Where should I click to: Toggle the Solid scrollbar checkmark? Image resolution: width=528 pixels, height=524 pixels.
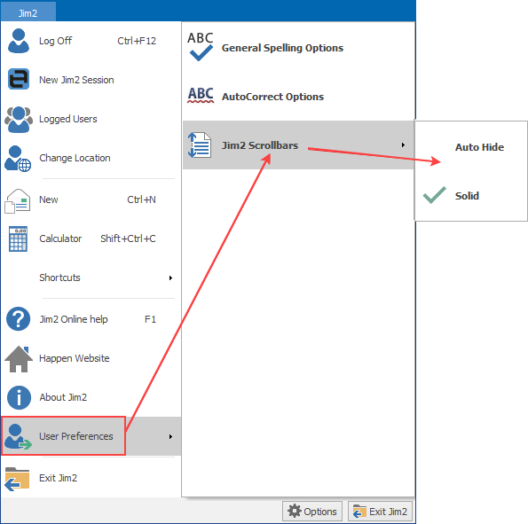[x=435, y=195]
